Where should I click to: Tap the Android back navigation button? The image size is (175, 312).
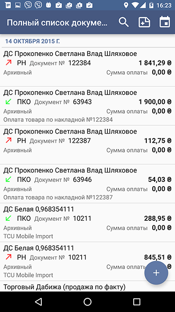coord(38,302)
